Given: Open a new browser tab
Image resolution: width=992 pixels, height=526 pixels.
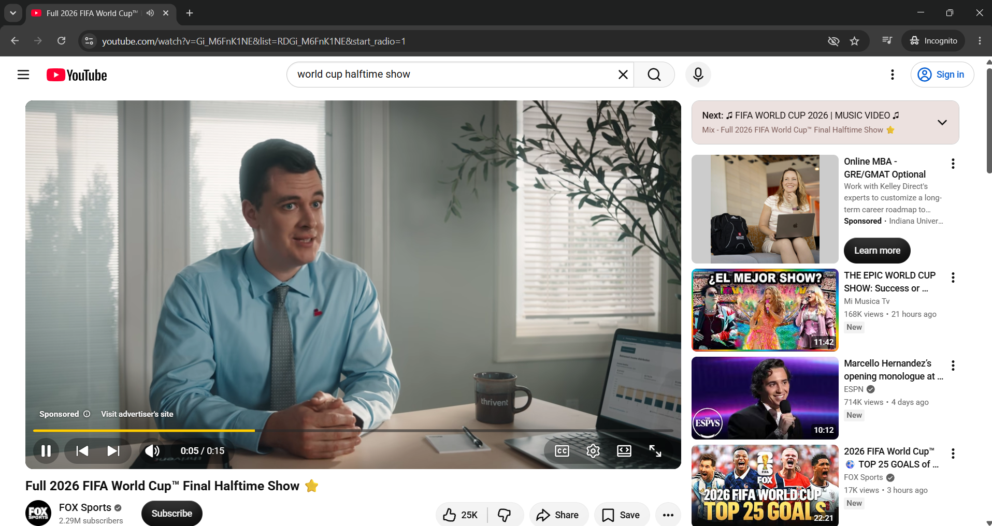Looking at the screenshot, I should point(190,13).
